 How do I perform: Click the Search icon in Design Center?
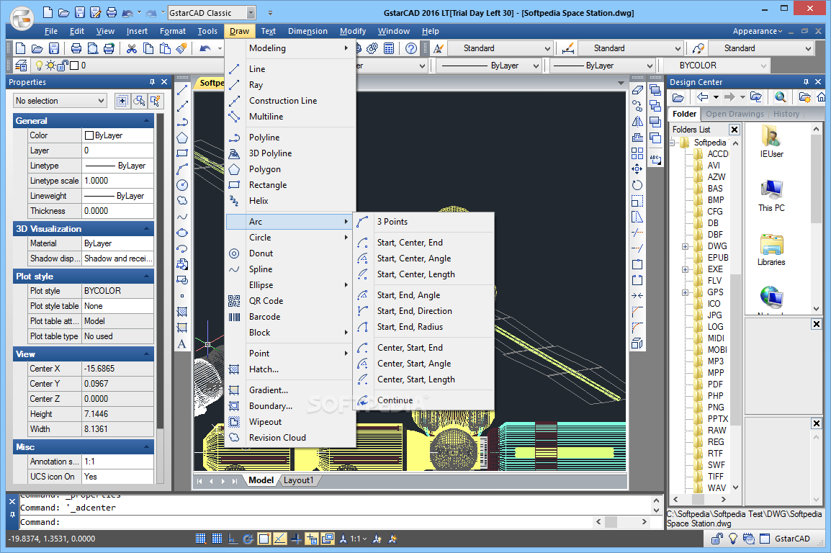click(x=780, y=97)
